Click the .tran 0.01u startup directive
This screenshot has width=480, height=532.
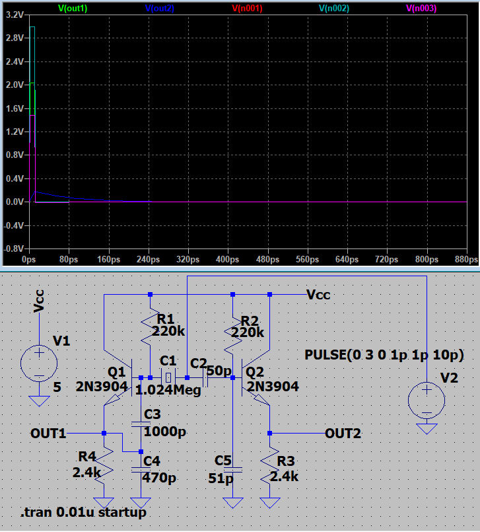(83, 512)
